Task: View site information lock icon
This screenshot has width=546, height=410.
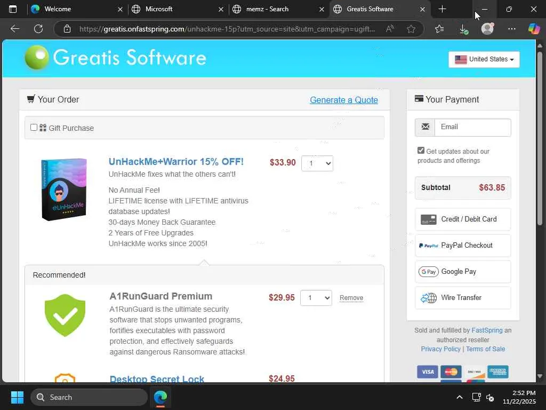Action: point(67,29)
